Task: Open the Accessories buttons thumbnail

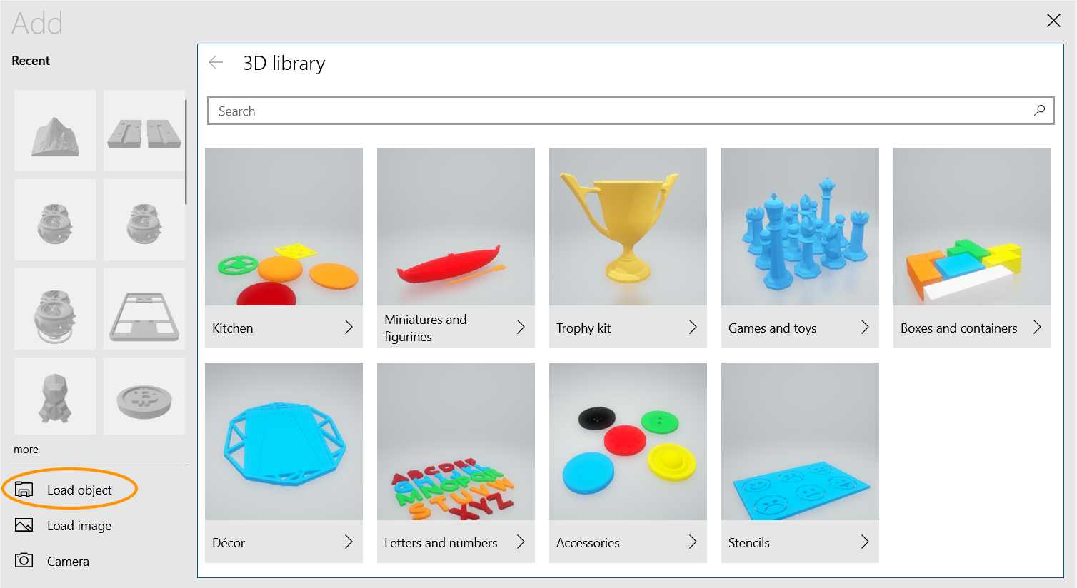Action: 628,442
